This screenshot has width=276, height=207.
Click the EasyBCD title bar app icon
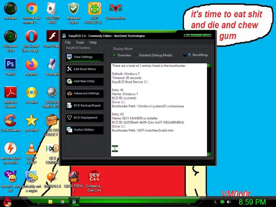click(64, 36)
